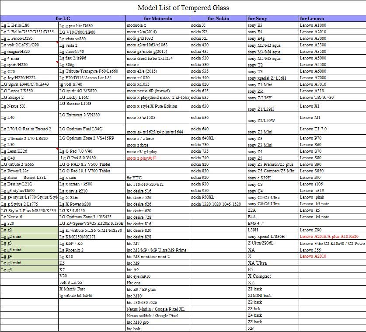Select cell 'nokia 520'
366x332 pixels.
tap(218, 58)
